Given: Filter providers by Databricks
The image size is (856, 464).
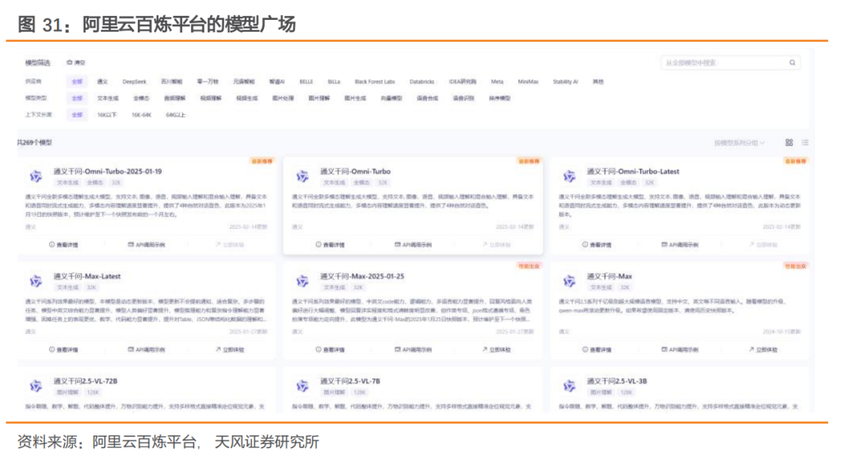Looking at the screenshot, I should pyautogui.click(x=422, y=82).
